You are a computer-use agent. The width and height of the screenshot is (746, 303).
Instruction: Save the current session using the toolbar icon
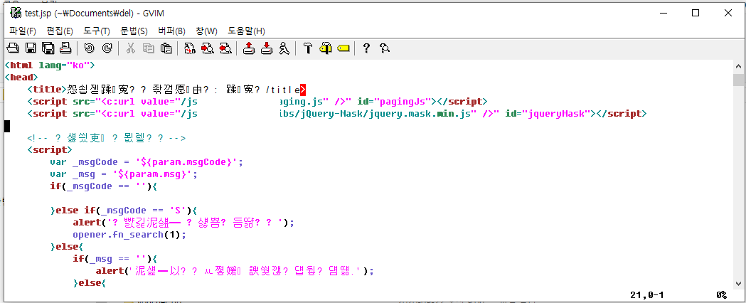(x=267, y=48)
